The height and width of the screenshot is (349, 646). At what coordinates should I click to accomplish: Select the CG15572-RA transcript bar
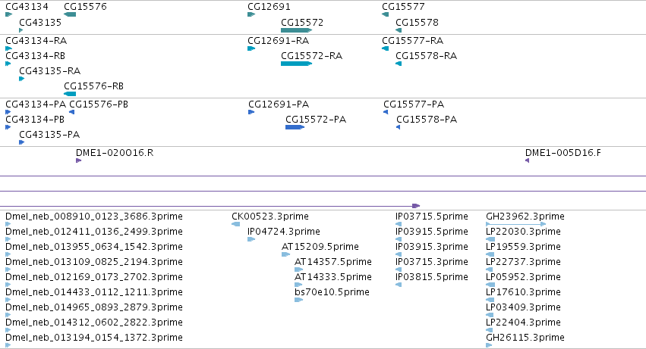296,64
